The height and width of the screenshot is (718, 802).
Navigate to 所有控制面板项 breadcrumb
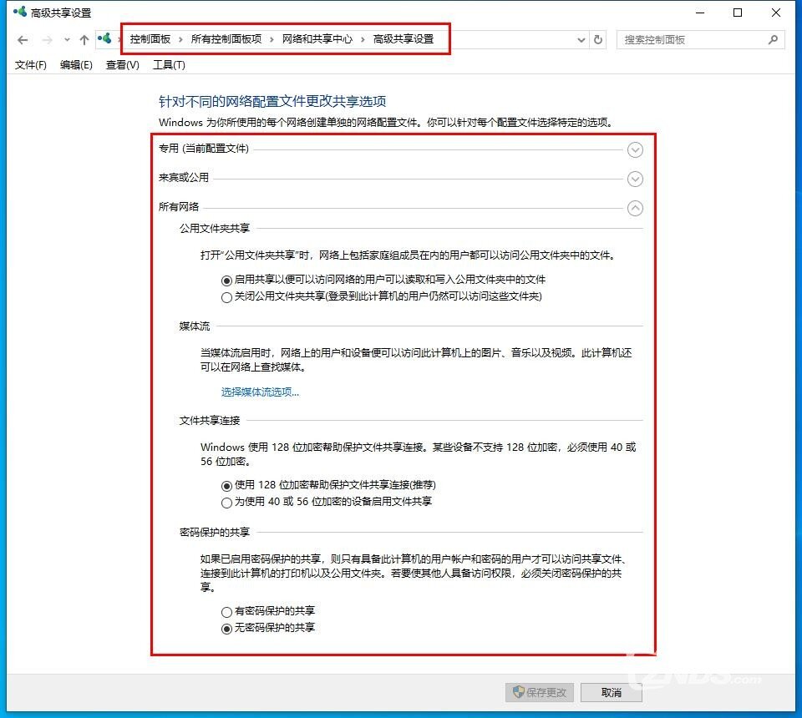tap(226, 39)
